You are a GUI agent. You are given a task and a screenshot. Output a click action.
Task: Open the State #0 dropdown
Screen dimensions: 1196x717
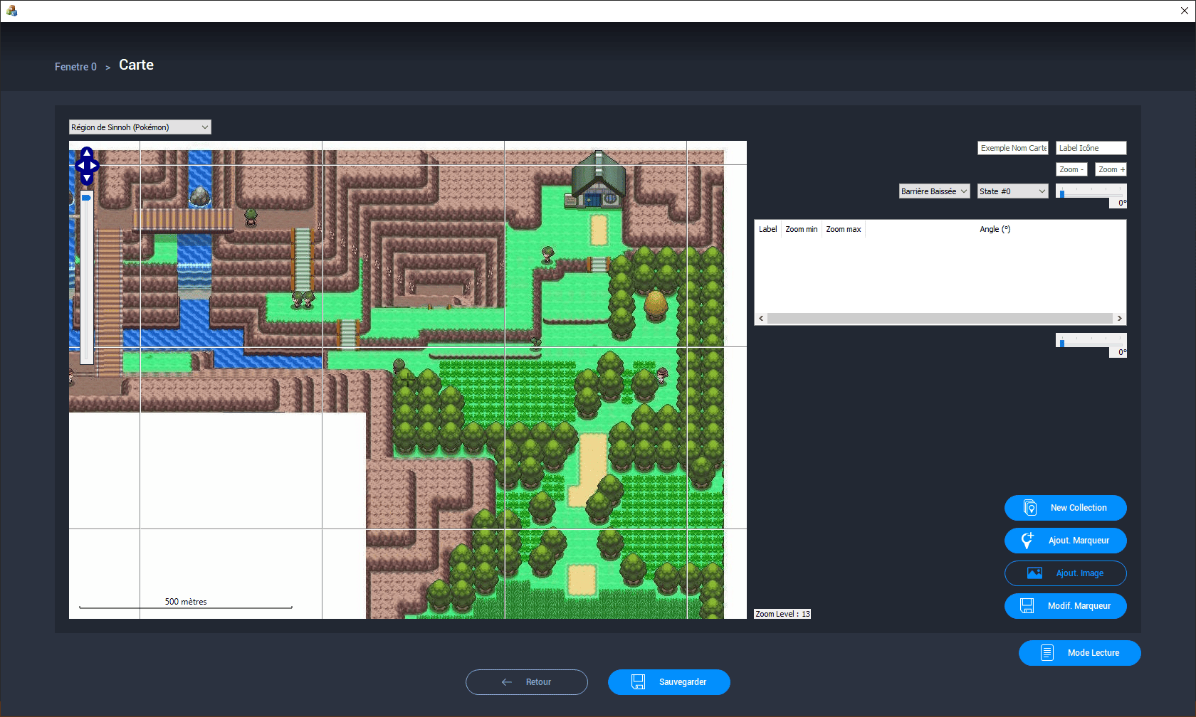click(1012, 191)
